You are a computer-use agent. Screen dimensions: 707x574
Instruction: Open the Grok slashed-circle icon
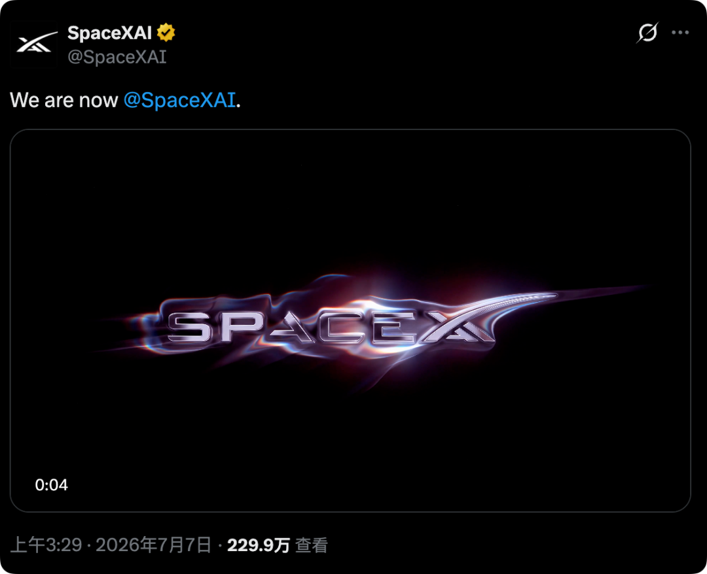point(647,33)
